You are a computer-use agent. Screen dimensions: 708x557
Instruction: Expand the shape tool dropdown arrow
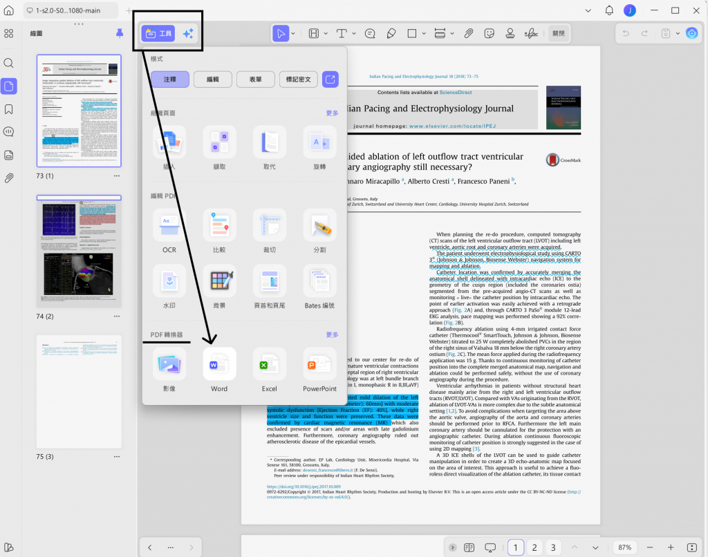tap(424, 33)
